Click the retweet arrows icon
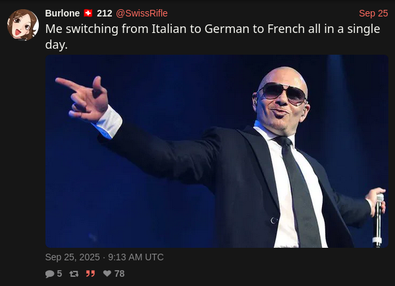Viewport: 395px width, 286px height. [74, 273]
